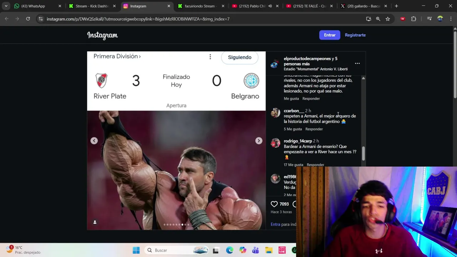Screen dimensions: 457x257
Task: Go back in browser history
Action: (x=6, y=19)
